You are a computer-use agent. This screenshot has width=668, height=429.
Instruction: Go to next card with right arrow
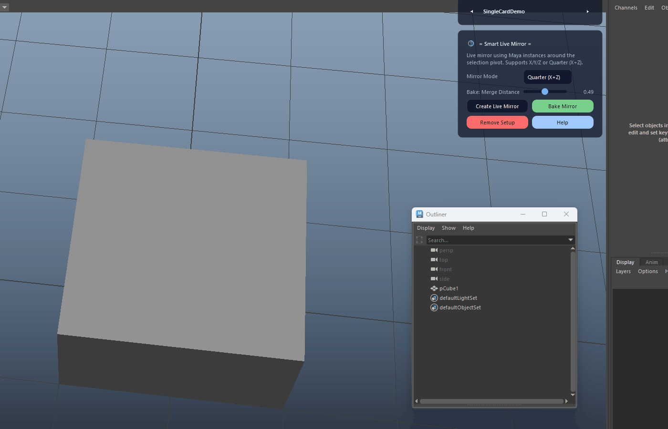click(587, 11)
